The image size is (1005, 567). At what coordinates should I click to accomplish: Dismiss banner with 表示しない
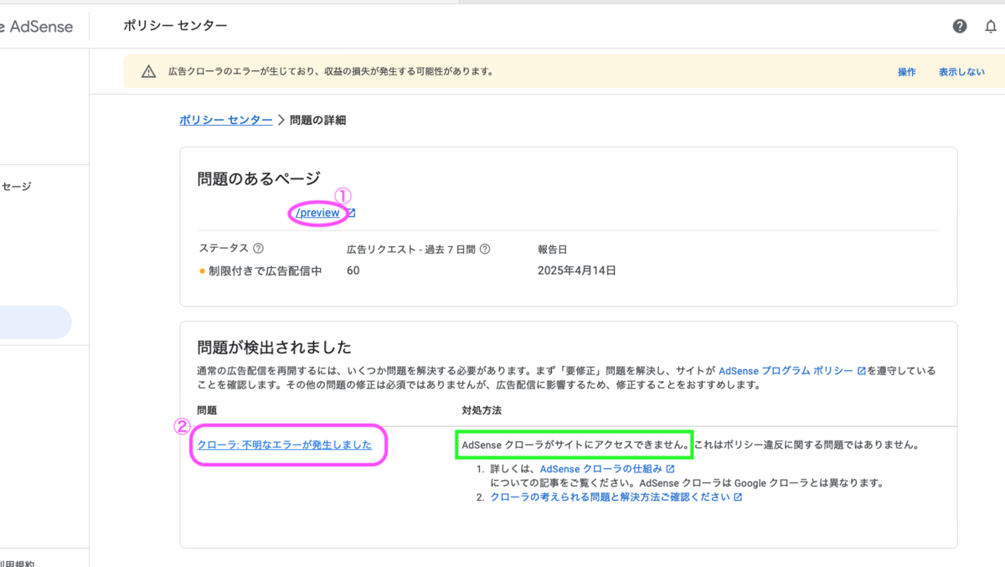tap(961, 72)
